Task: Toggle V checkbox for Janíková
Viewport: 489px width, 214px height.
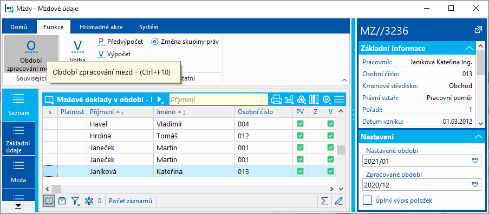Action: click(330, 171)
